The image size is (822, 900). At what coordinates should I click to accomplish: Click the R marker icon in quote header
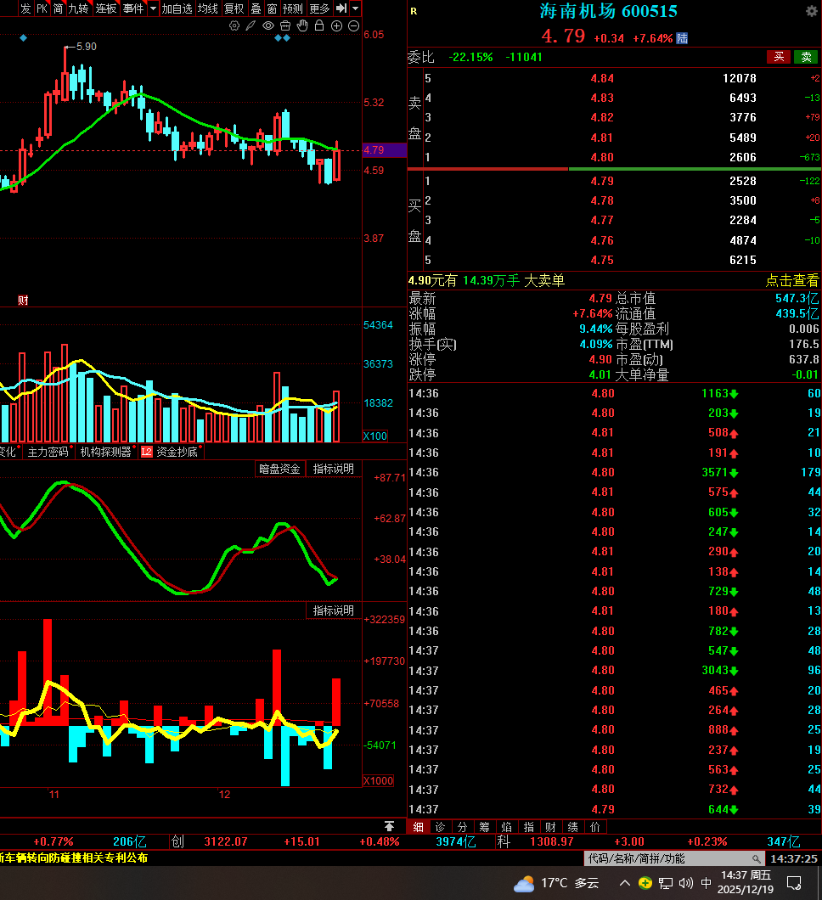click(414, 11)
